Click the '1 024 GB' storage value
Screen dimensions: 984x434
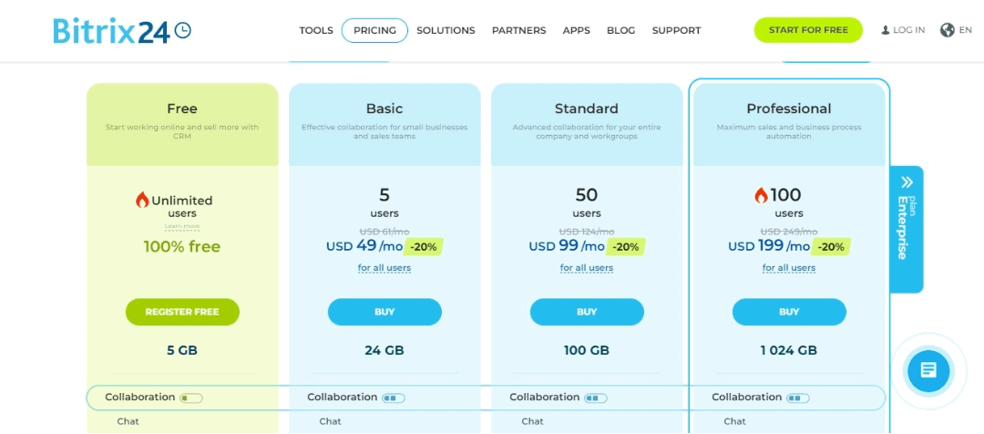coord(789,350)
